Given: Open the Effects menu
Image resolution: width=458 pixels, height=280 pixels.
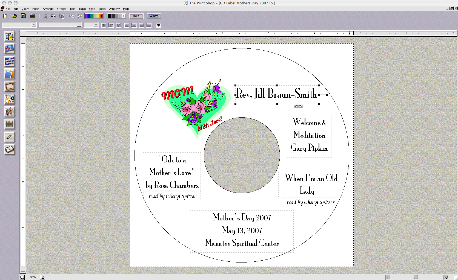Looking at the screenshot, I should coord(61,8).
